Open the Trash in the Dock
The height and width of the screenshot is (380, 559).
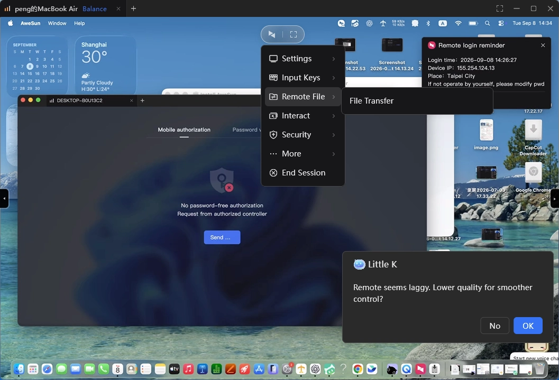tap(540, 369)
